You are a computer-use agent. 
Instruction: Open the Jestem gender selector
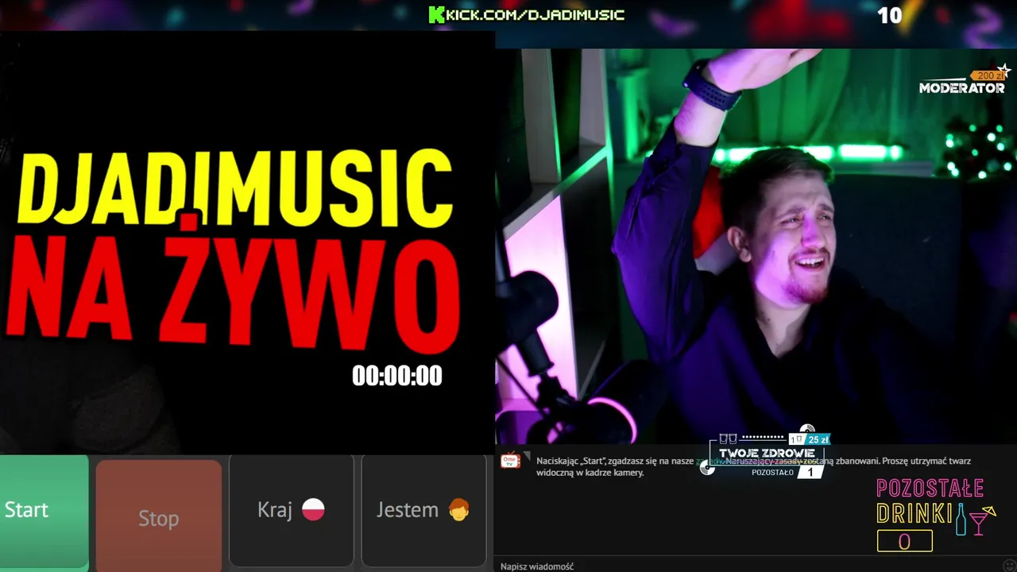pos(423,510)
